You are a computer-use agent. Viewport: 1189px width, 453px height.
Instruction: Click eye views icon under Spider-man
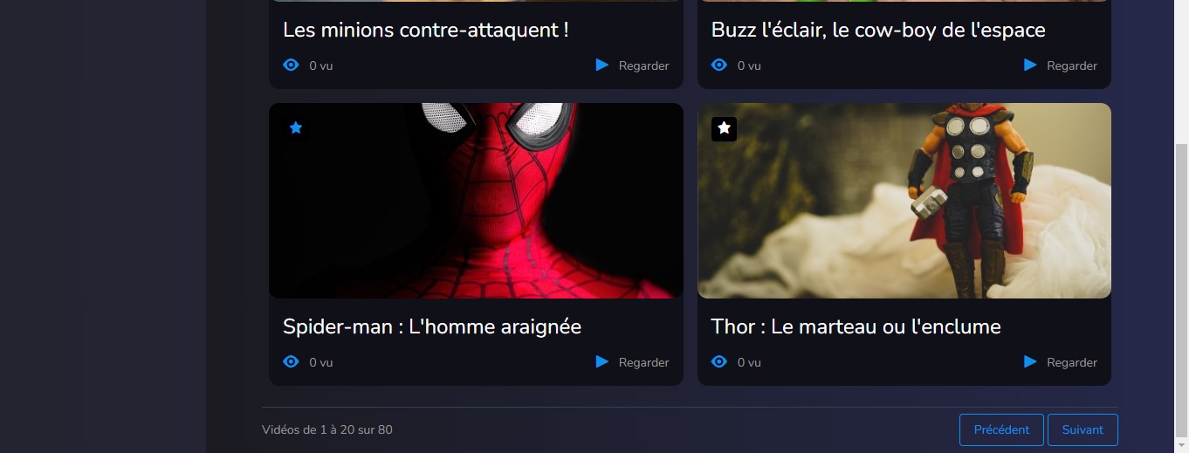point(292,361)
